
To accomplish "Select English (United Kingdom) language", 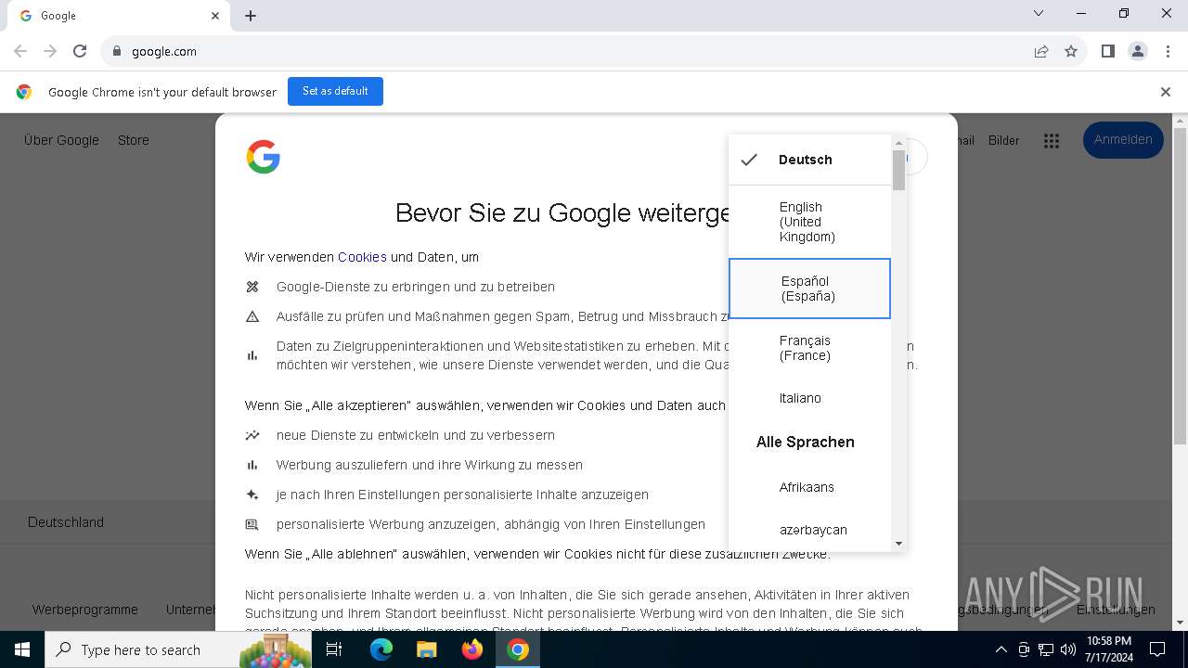I will tap(809, 222).
